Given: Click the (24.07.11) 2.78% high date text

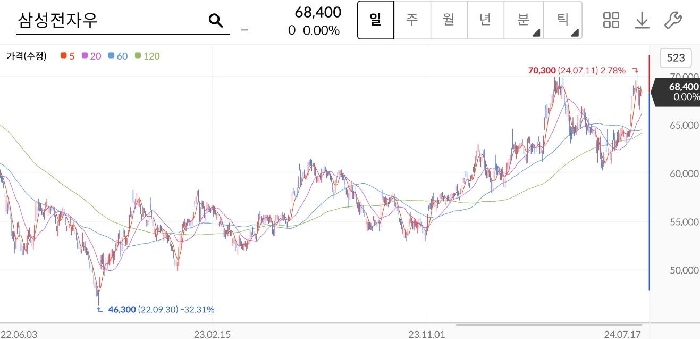Looking at the screenshot, I should click(x=592, y=70).
